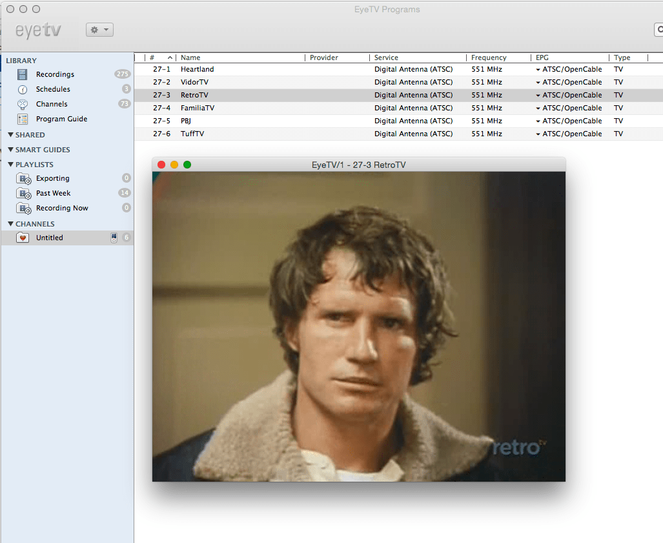663x543 pixels.
Task: Collapse the PLAYLISTS section
Action: [10, 164]
